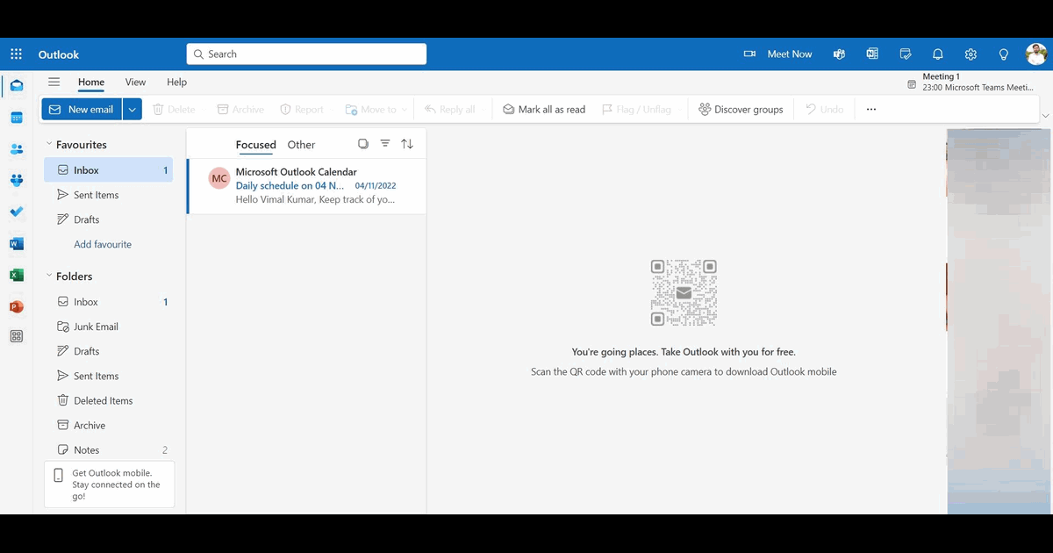Image resolution: width=1053 pixels, height=553 pixels.
Task: Open the Microsoft Outlook Calendar email
Action: click(x=306, y=186)
